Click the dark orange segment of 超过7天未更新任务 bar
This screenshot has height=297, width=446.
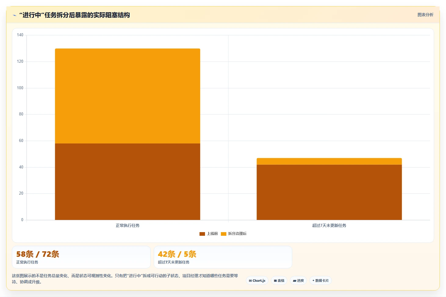pos(329,192)
